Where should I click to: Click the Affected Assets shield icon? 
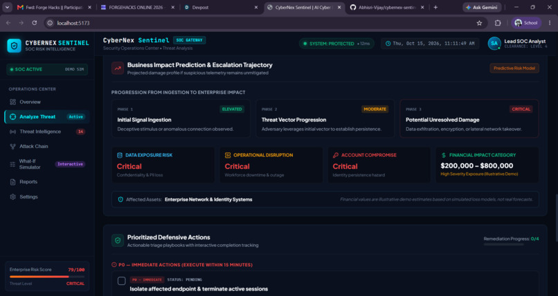pyautogui.click(x=120, y=200)
